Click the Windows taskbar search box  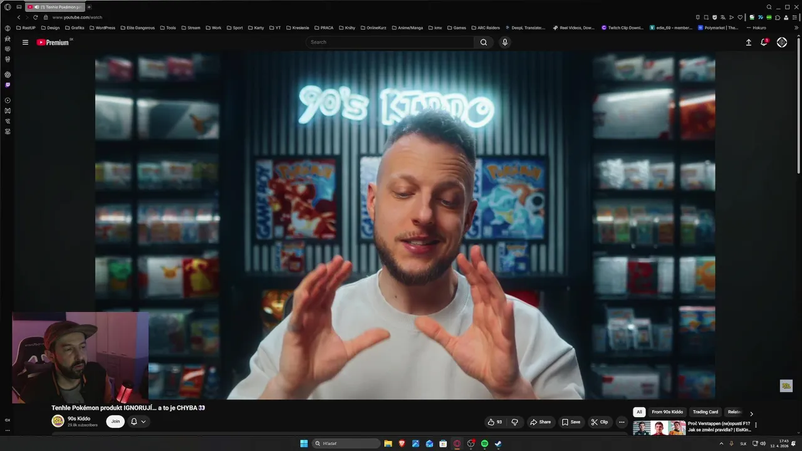tap(346, 443)
